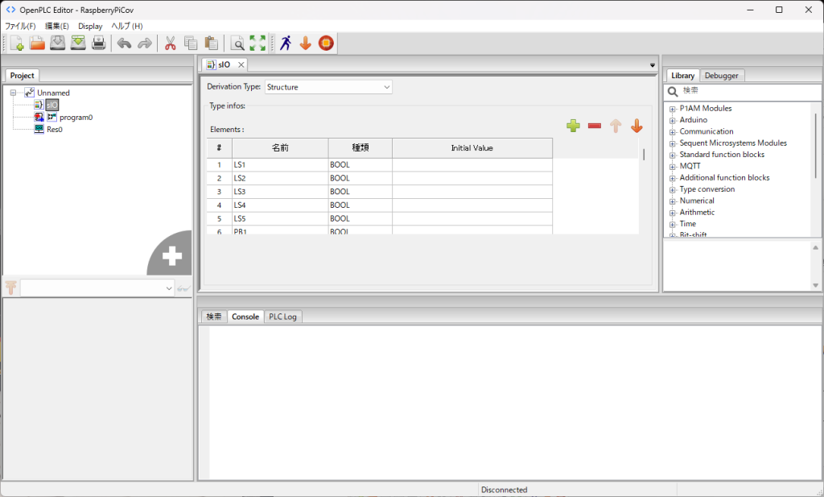
Task: Select the Library tab
Action: tap(682, 75)
